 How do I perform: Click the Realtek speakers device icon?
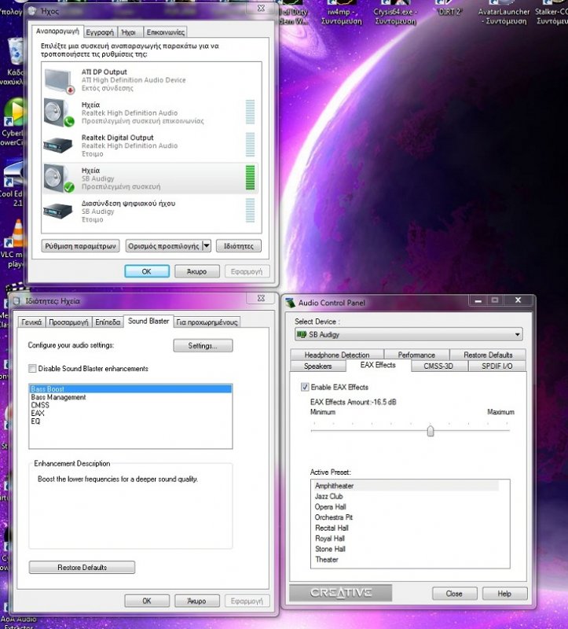58,112
